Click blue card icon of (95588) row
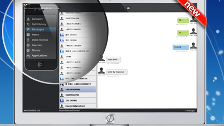Image resolution: width=224 pixels, height=126 pixels. (x=62, y=101)
